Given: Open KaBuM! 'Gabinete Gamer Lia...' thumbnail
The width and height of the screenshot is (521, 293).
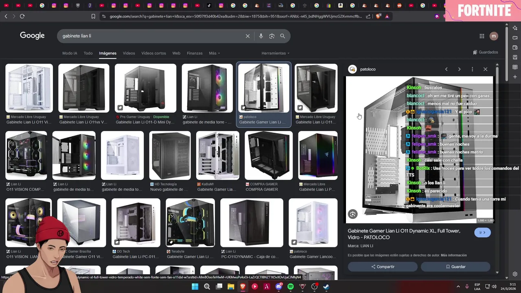Looking at the screenshot, I should point(218,155).
